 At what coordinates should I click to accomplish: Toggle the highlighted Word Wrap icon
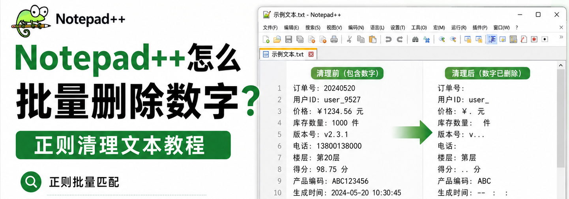point(492,39)
